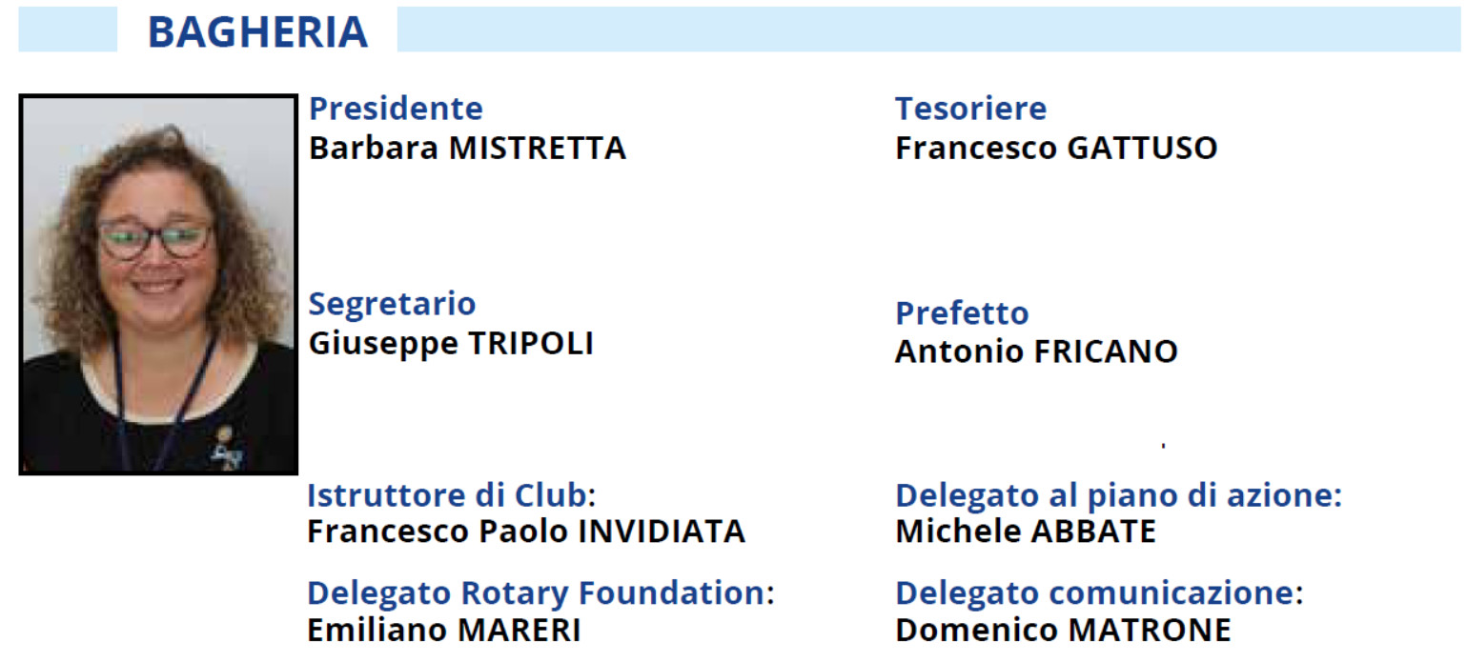The width and height of the screenshot is (1467, 662).
Task: Select the name Domenico MATRONE
Action: pyautogui.click(x=1063, y=631)
